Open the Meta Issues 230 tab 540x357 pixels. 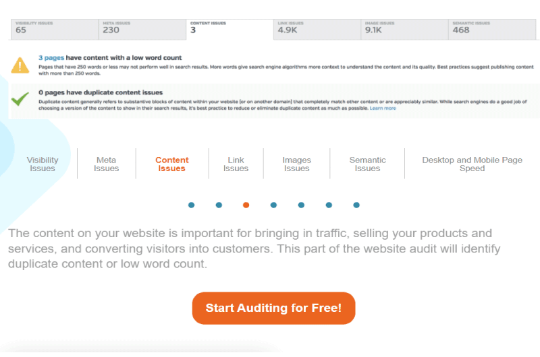(142, 30)
